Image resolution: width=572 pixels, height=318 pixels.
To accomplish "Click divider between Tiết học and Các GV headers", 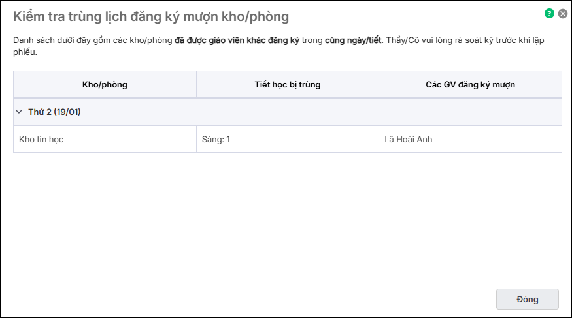I will pyautogui.click(x=379, y=85).
